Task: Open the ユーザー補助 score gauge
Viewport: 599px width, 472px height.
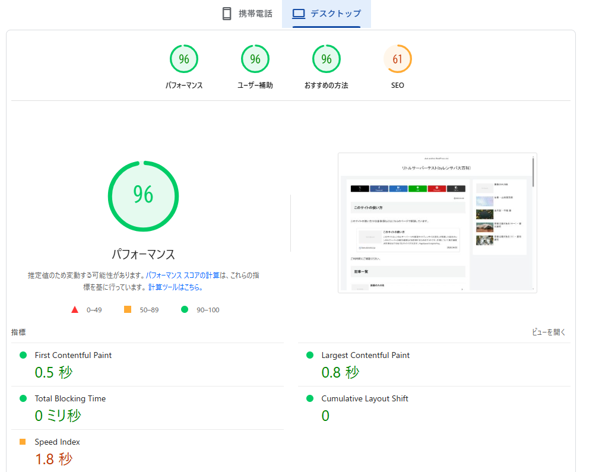Action: click(255, 59)
